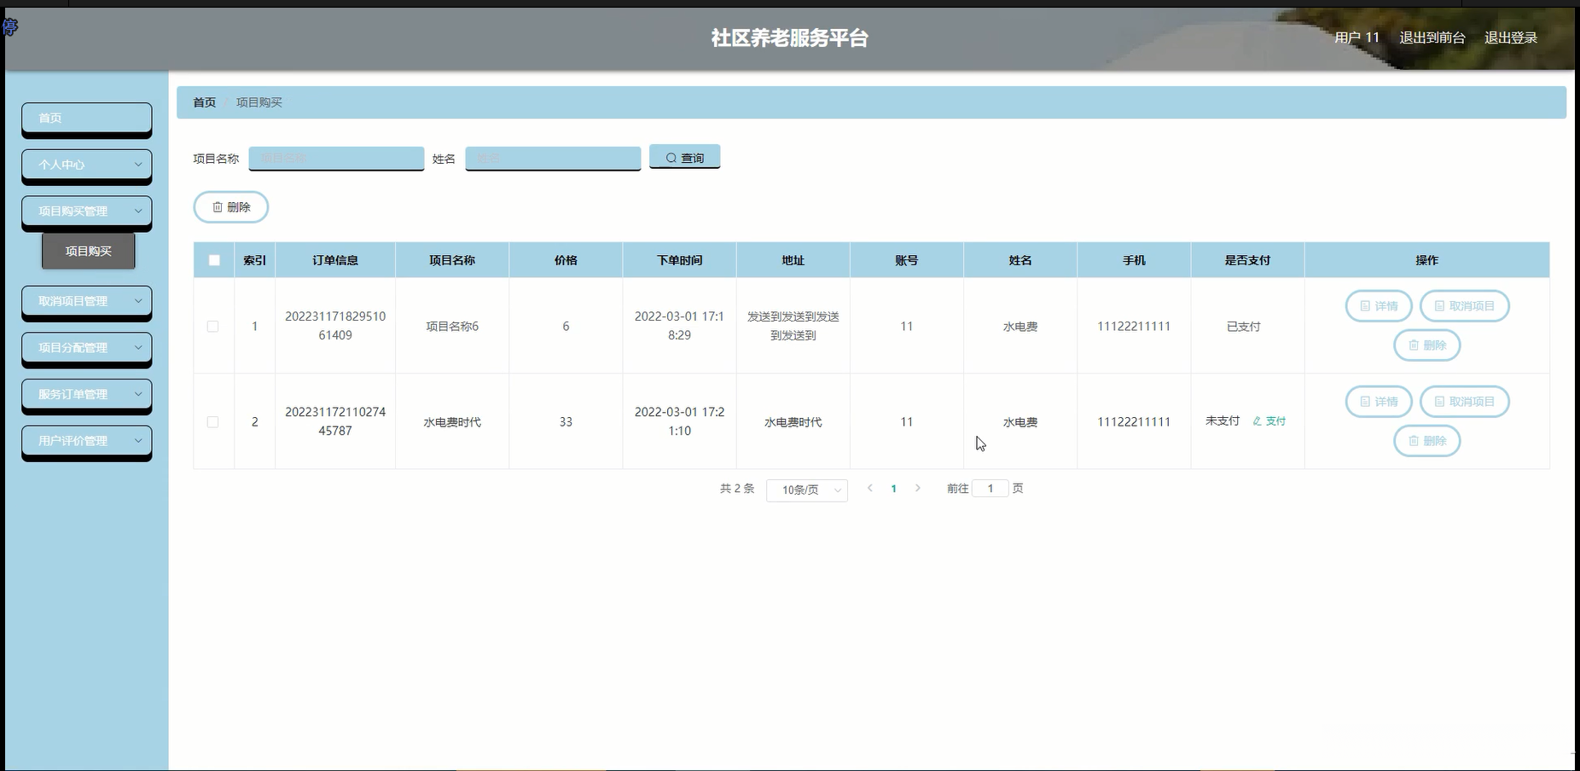Click the 项目购买 breadcrumb item
This screenshot has height=771, width=1580.
tap(259, 102)
